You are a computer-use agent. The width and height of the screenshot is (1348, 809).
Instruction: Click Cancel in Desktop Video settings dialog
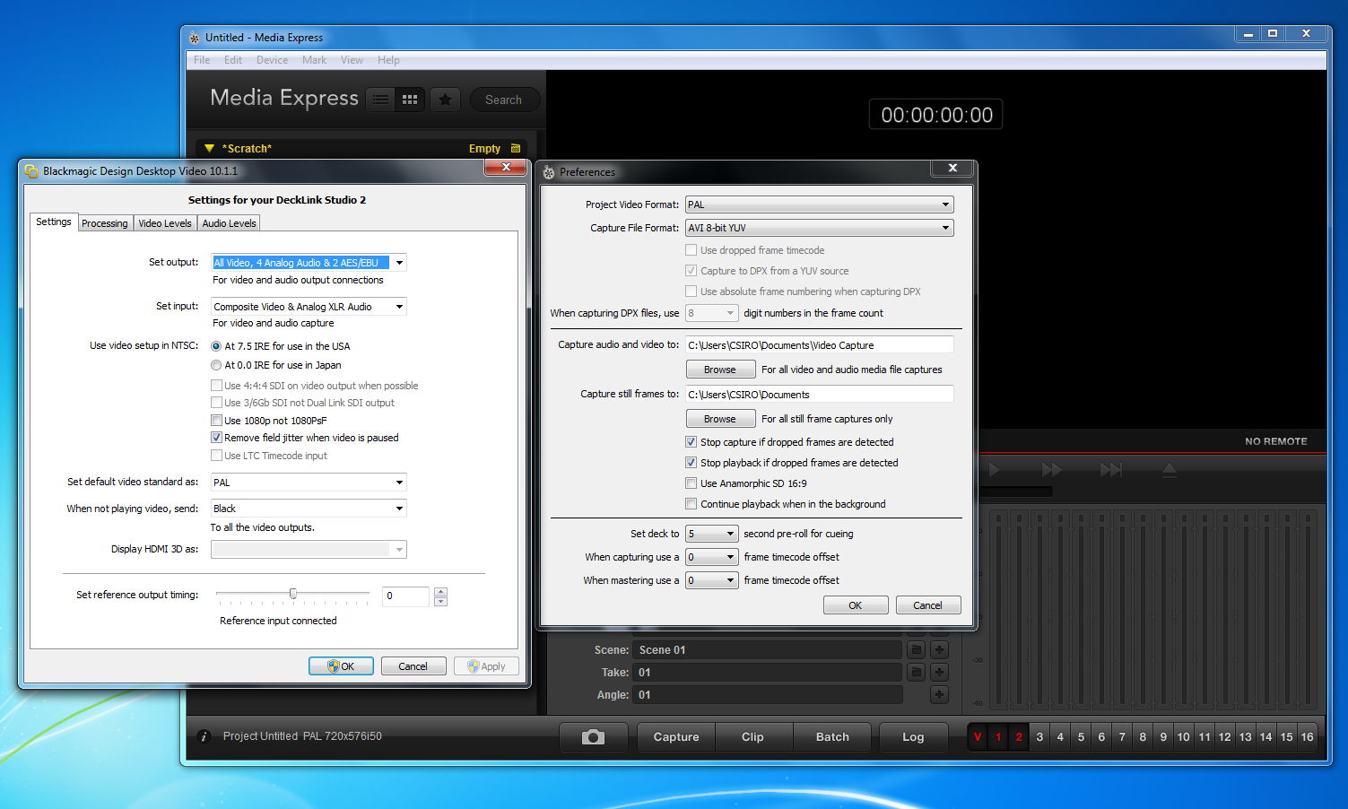413,666
